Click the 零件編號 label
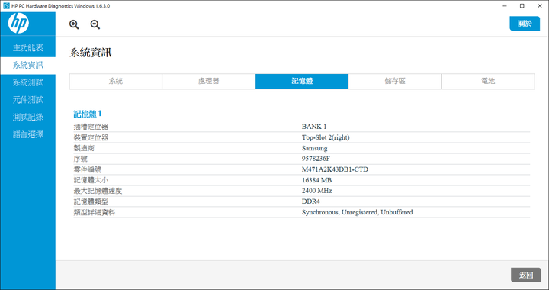The width and height of the screenshot is (549, 290). (x=88, y=169)
